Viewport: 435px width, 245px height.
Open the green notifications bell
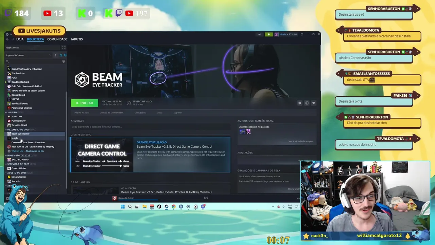tap(269, 34)
